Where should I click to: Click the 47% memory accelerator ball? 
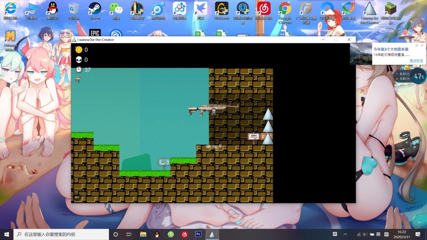click(418, 76)
